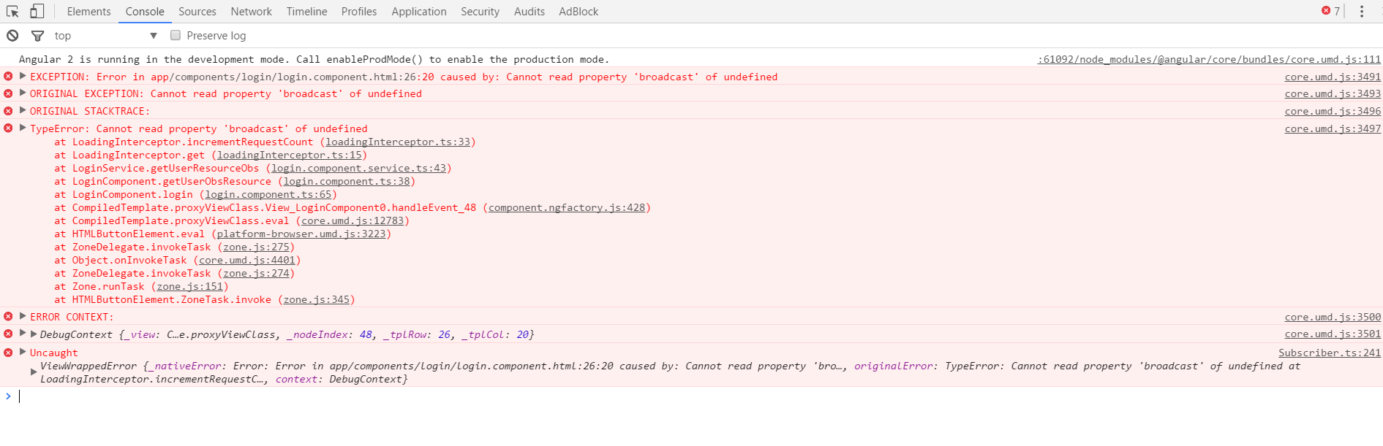
Task: Collapse the TypeError stack trace entry
Action: click(23, 128)
